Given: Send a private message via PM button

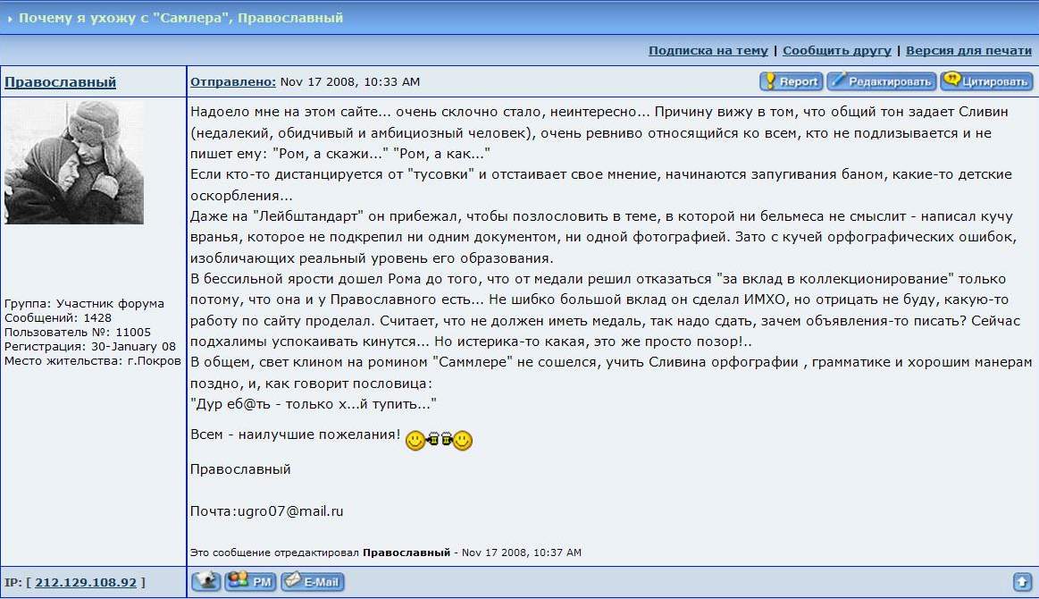Looking at the screenshot, I should coord(250,582).
